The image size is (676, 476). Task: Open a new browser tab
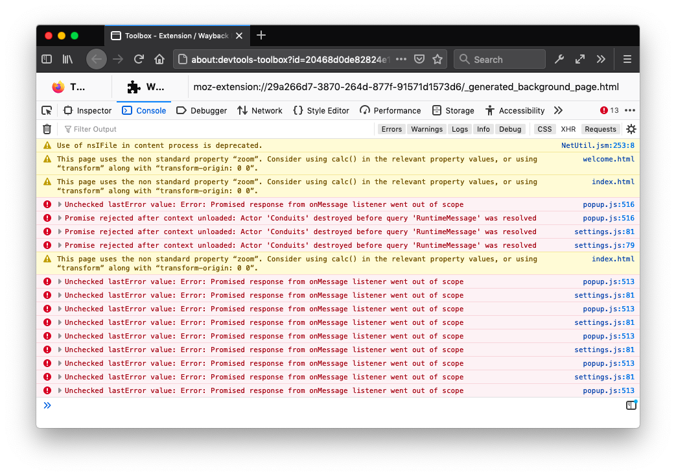click(261, 36)
